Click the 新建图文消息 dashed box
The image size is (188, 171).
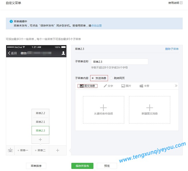(x=150, y=110)
